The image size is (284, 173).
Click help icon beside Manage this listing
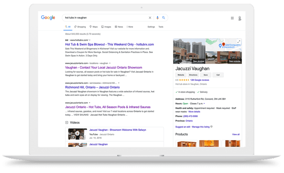212,127
